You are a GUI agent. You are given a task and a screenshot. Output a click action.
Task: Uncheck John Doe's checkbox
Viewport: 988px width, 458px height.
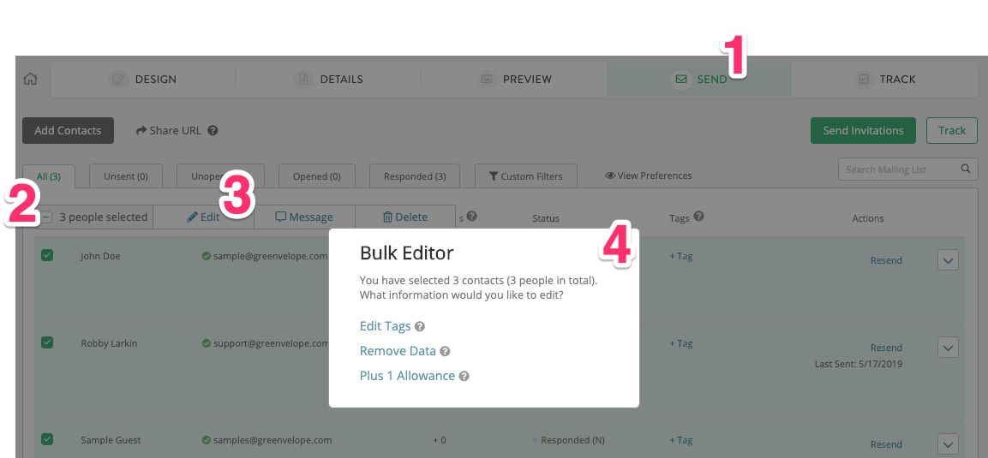(x=47, y=255)
